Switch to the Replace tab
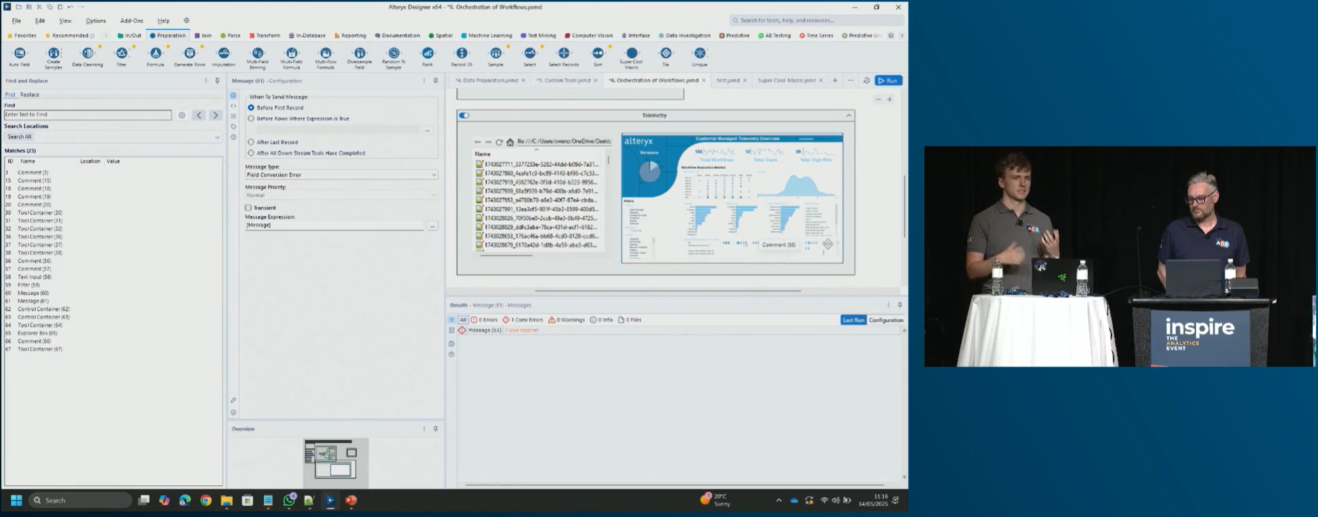This screenshot has width=1318, height=517. [30, 95]
